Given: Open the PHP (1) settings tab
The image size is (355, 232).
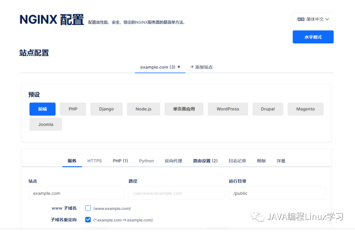Looking at the screenshot, I should 120,161.
